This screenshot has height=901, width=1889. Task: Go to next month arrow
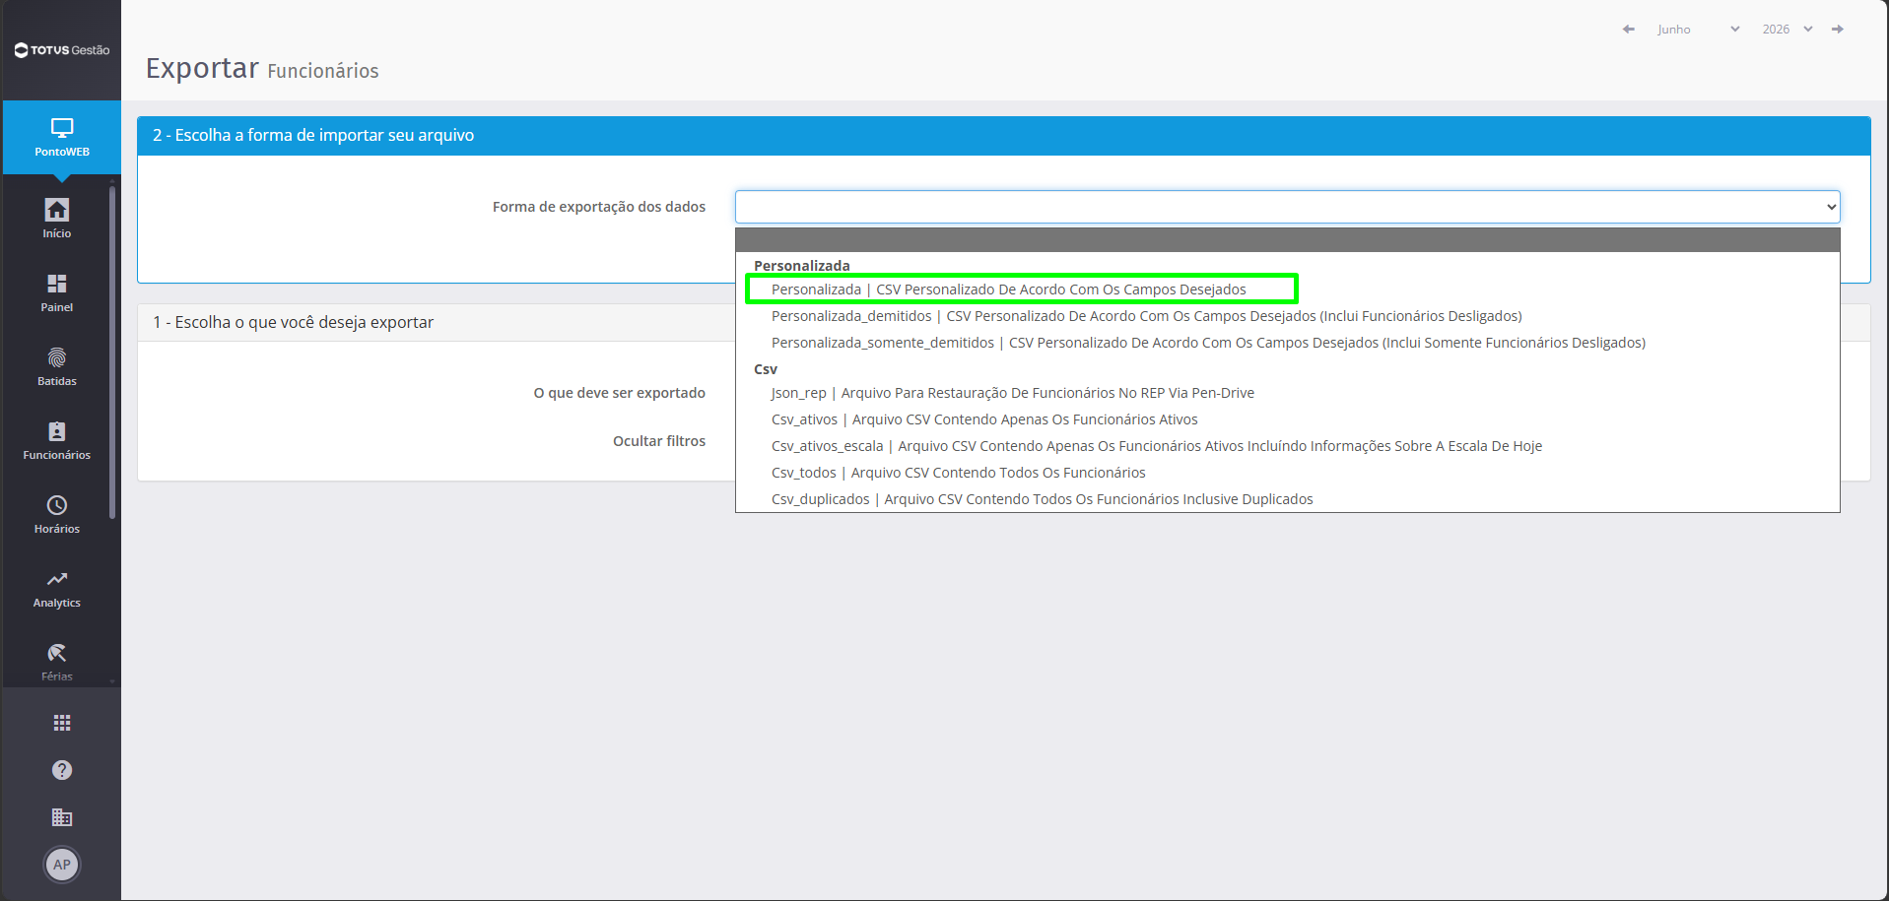click(x=1838, y=30)
